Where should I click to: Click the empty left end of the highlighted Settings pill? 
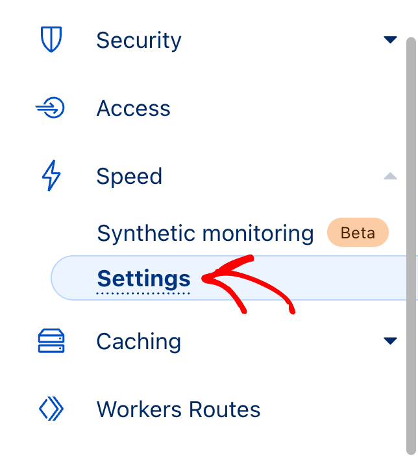71,279
